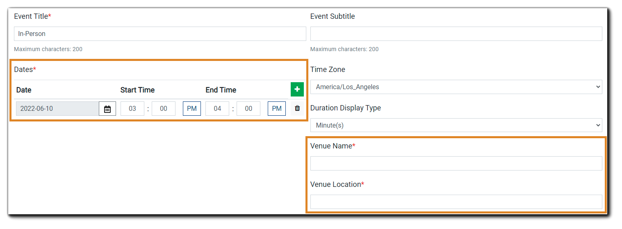Open the Time Zone dropdown
The image size is (622, 229).
(x=456, y=87)
